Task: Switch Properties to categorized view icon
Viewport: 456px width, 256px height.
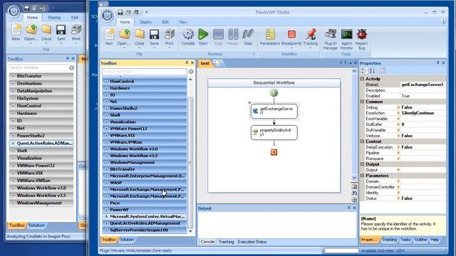Action: [x=364, y=70]
